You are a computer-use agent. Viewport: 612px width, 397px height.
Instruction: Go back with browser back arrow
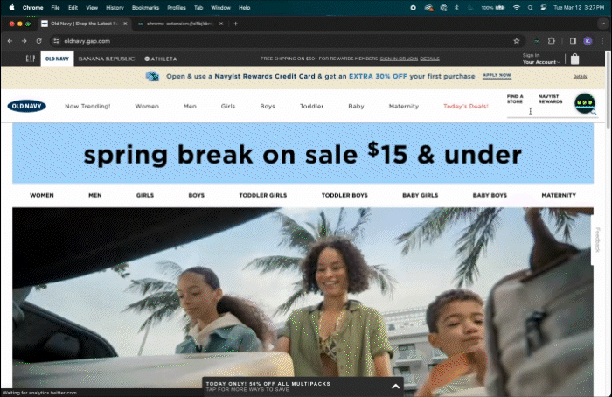(10, 41)
